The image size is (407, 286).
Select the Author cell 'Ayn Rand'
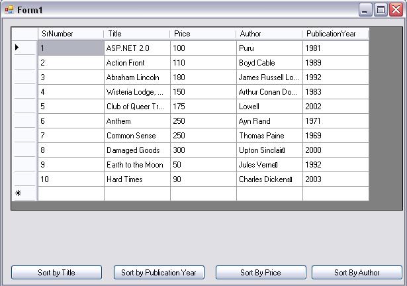tap(269, 120)
